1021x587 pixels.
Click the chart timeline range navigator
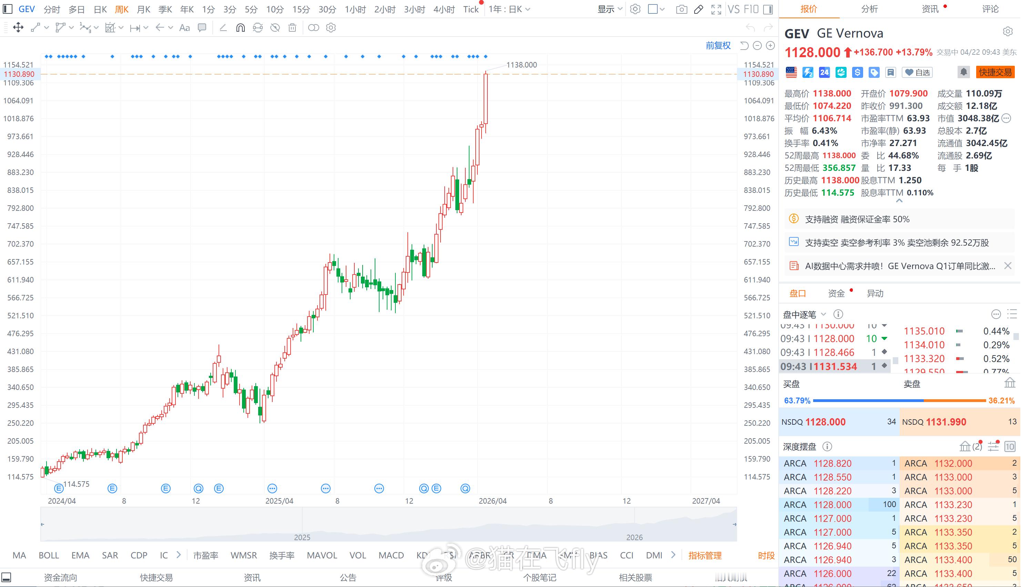coord(388,525)
